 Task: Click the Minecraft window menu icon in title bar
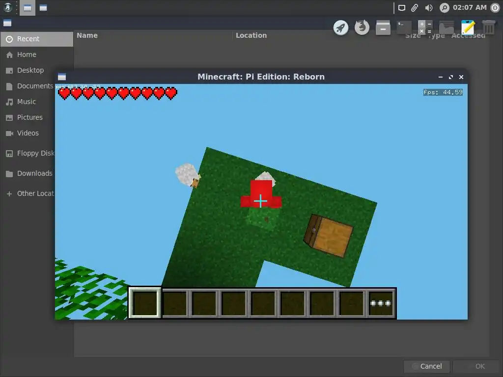point(62,77)
